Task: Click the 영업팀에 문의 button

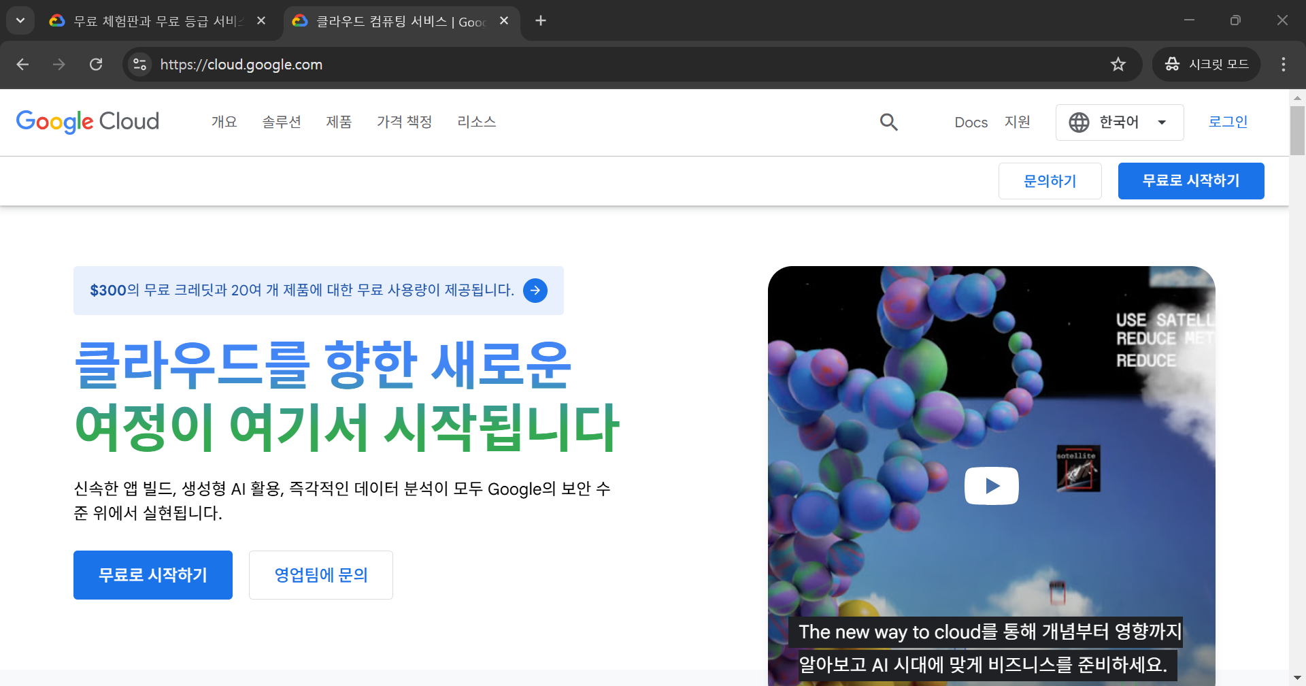Action: point(321,575)
